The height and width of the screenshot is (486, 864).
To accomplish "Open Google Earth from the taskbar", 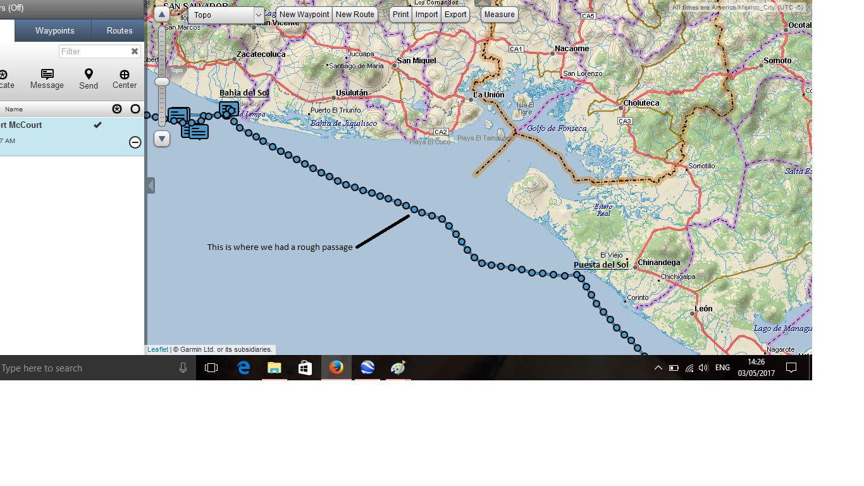I will tap(367, 368).
